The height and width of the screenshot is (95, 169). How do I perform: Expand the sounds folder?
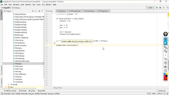[x=8, y=84]
